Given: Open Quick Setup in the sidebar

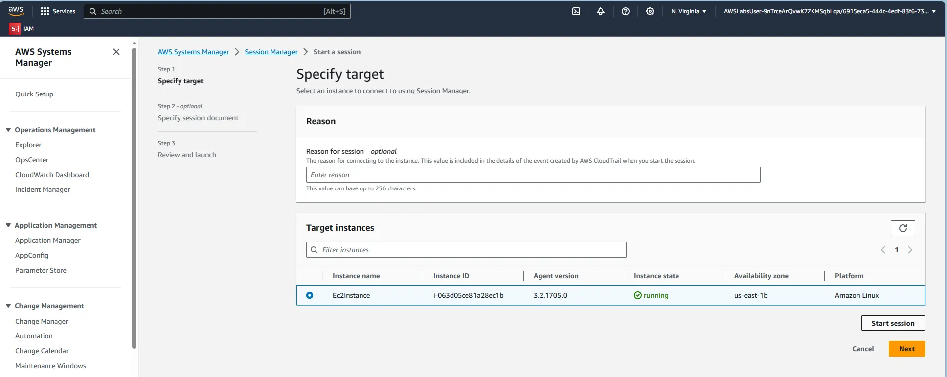Looking at the screenshot, I should [34, 94].
